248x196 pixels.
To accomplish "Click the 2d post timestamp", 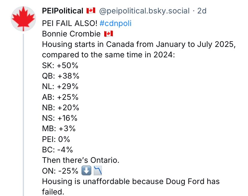I will tap(202, 11).
